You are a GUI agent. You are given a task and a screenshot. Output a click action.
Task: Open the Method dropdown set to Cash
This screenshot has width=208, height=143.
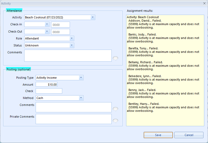pos(81,98)
